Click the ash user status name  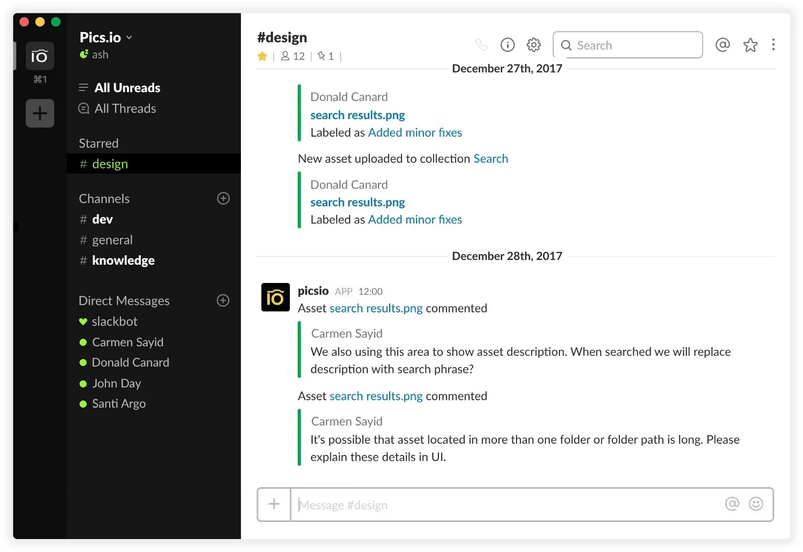(100, 55)
